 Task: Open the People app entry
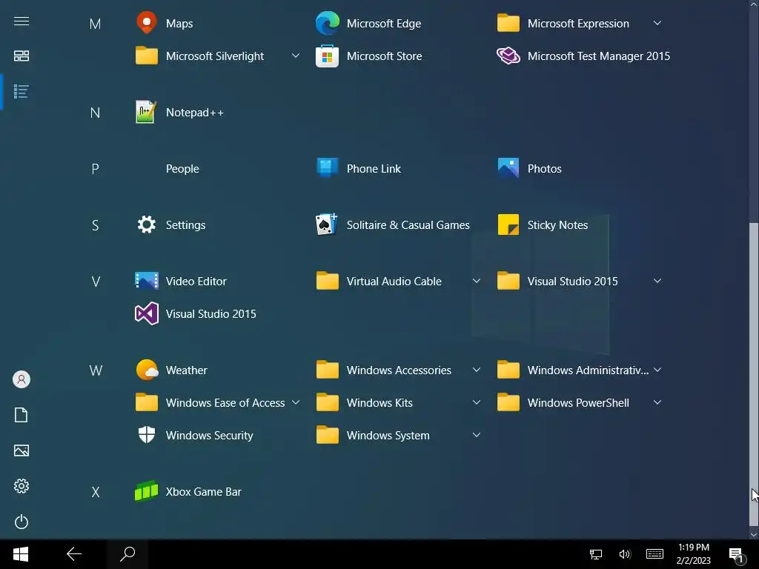[x=182, y=168]
